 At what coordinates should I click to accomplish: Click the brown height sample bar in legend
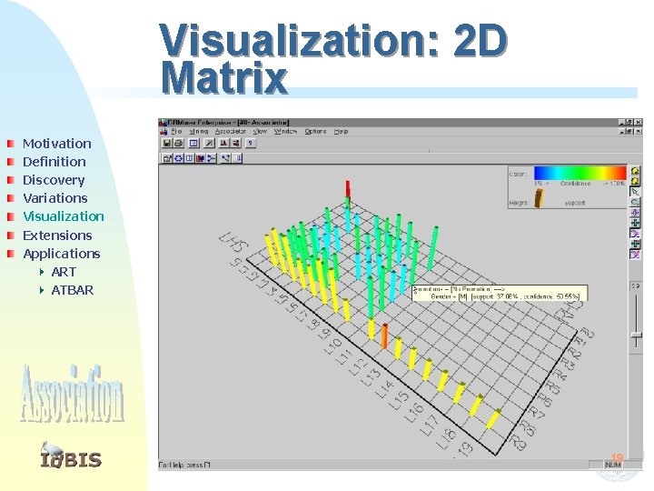[x=539, y=199]
